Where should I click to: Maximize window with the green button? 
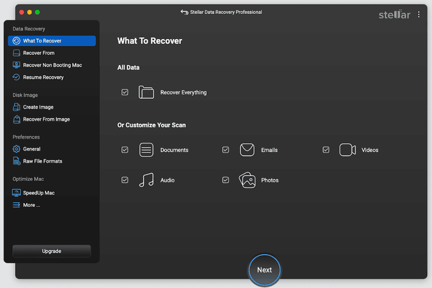[x=37, y=12]
